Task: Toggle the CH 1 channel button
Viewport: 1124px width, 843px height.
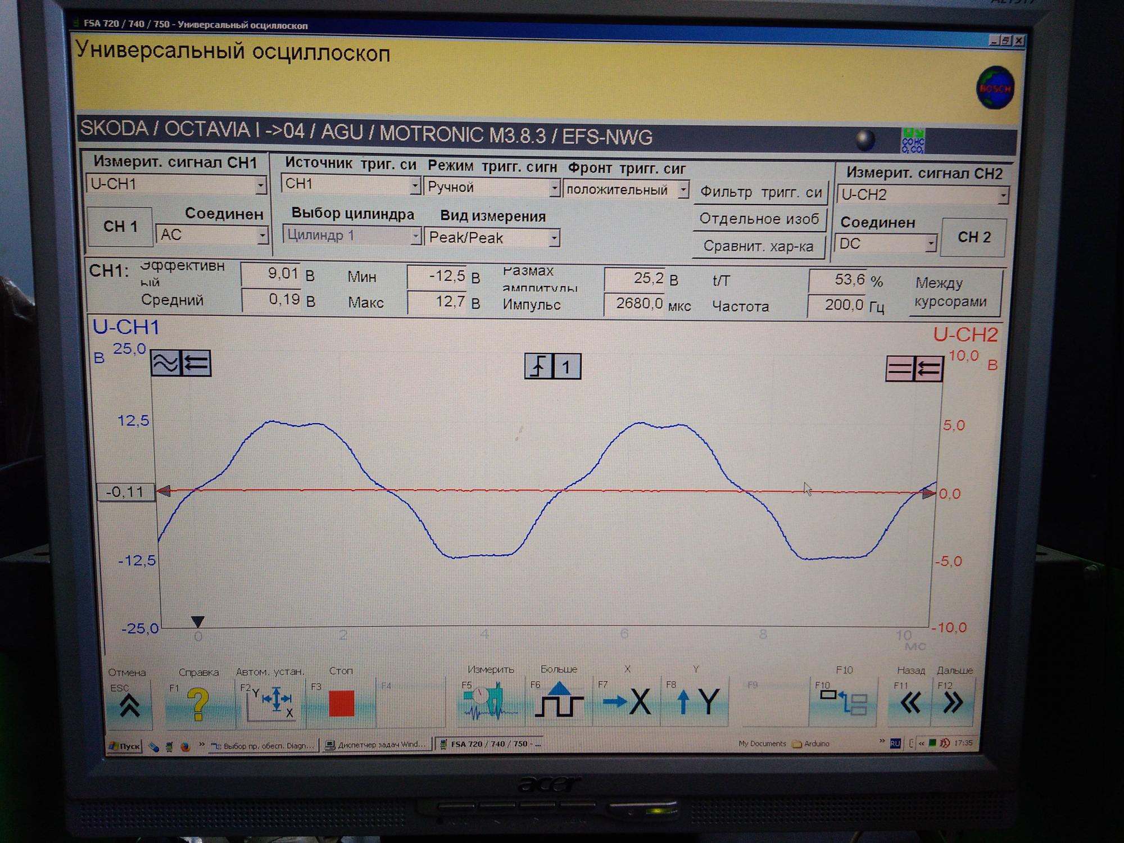Action: (x=120, y=226)
